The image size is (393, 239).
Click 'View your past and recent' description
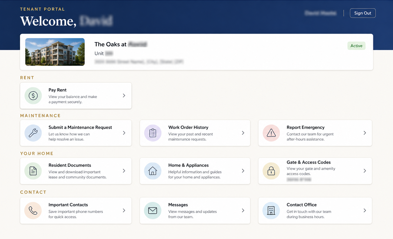coord(191,134)
